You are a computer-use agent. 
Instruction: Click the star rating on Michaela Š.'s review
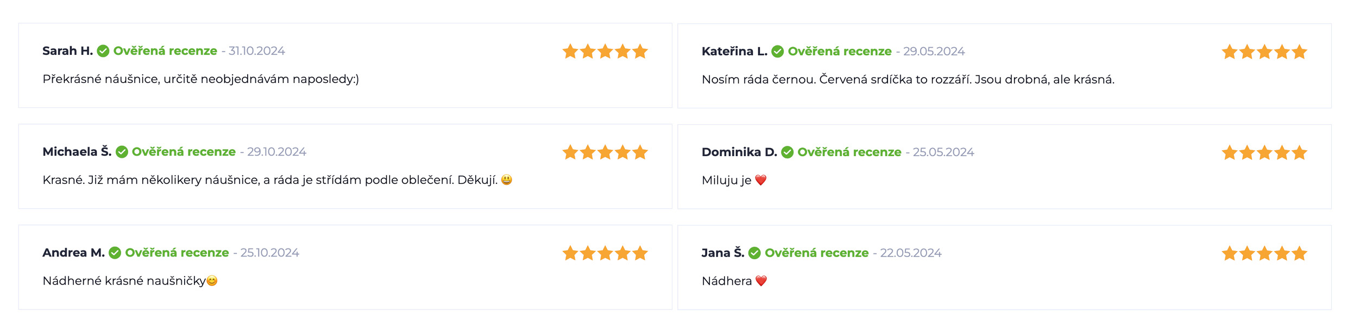click(x=605, y=152)
